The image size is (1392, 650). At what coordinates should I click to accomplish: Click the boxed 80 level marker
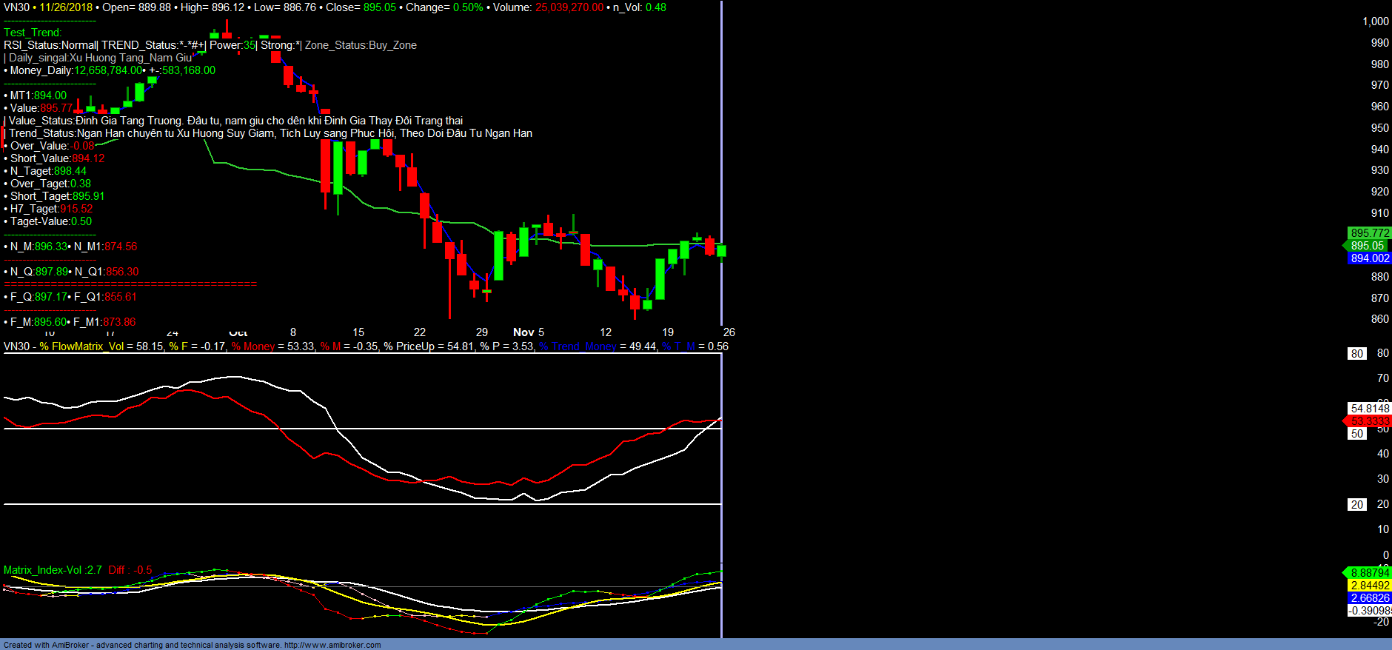pos(1356,354)
